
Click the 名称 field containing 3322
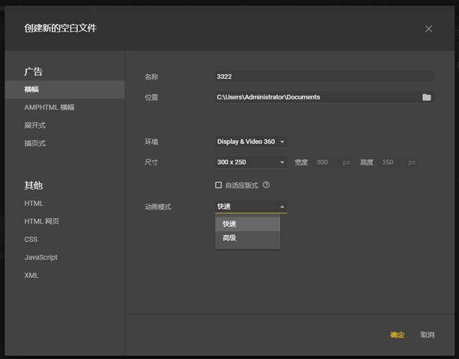pyautogui.click(x=324, y=77)
